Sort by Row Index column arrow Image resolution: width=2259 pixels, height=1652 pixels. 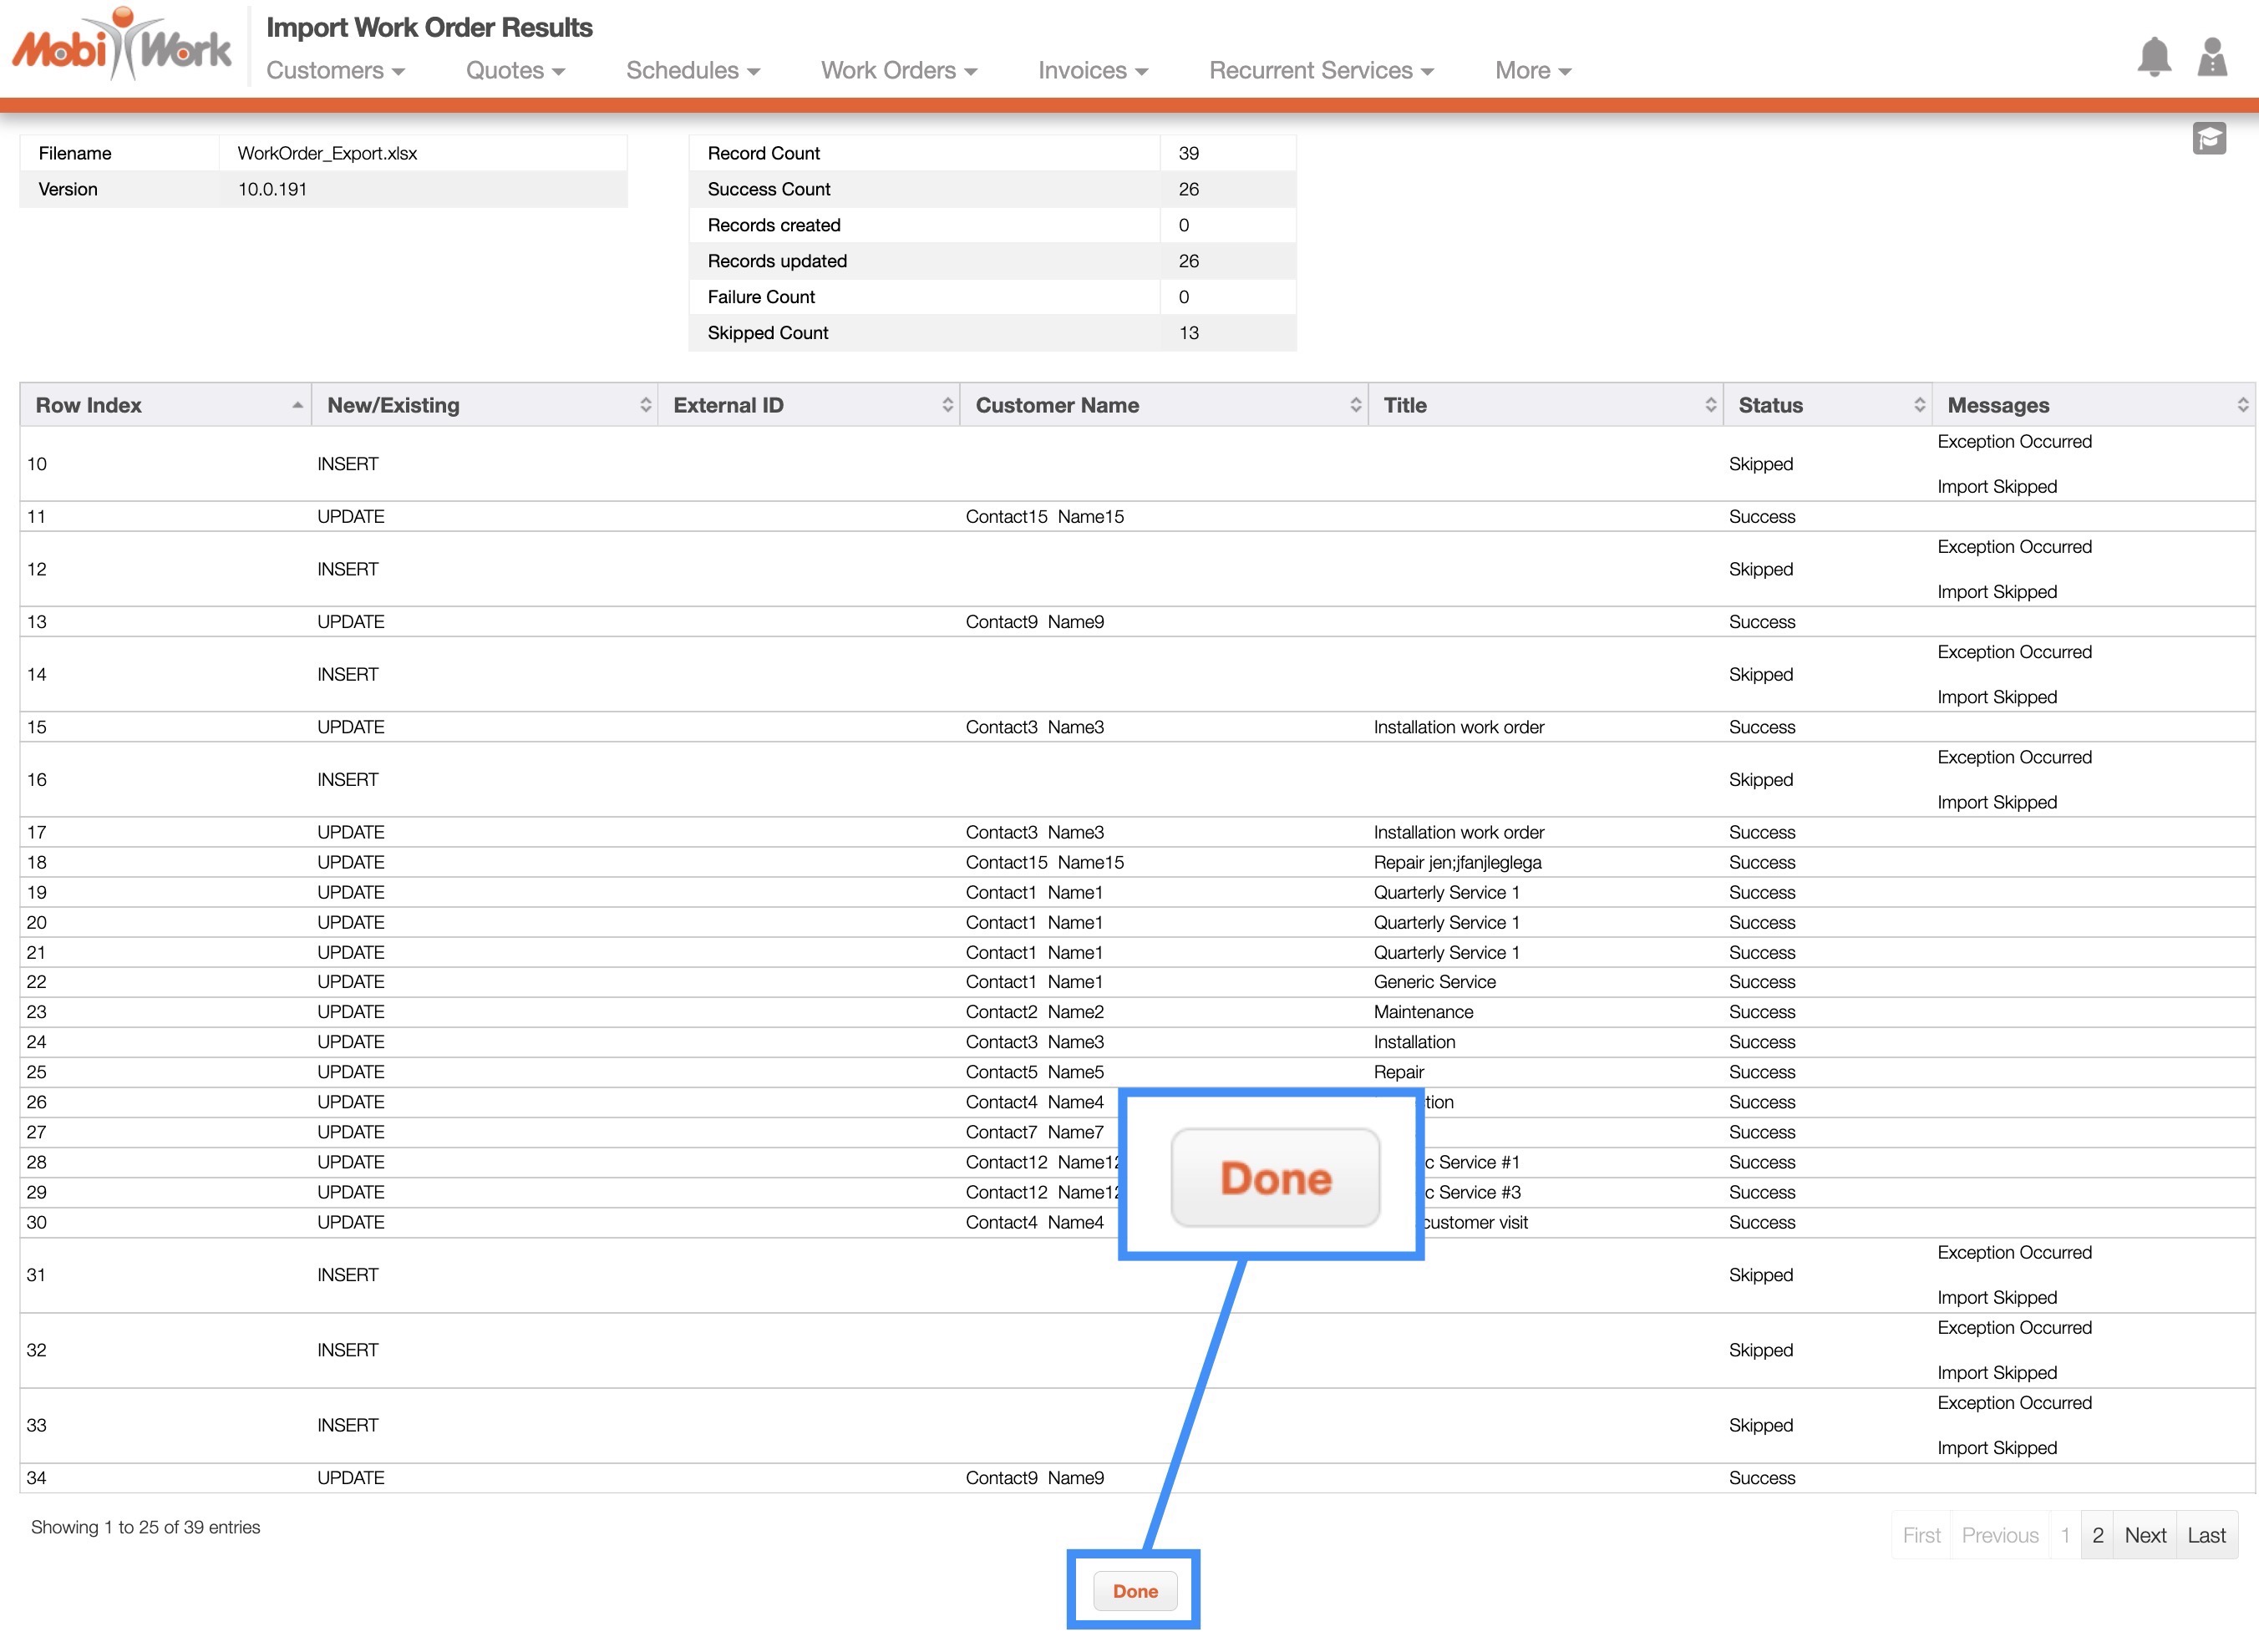(x=297, y=405)
